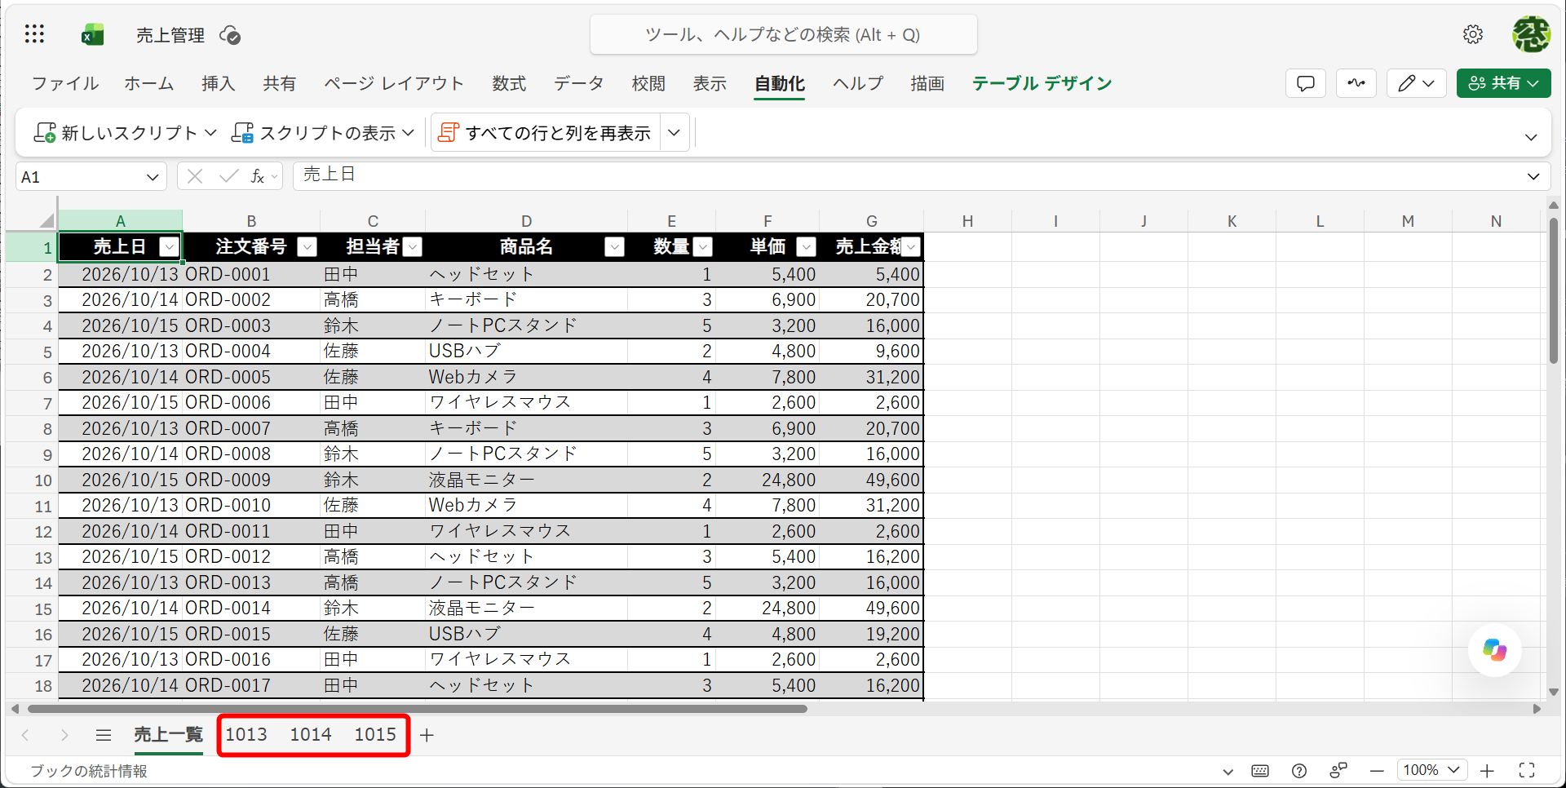Open the zoom level 100% dropdown
The image size is (1566, 788).
[x=1432, y=770]
